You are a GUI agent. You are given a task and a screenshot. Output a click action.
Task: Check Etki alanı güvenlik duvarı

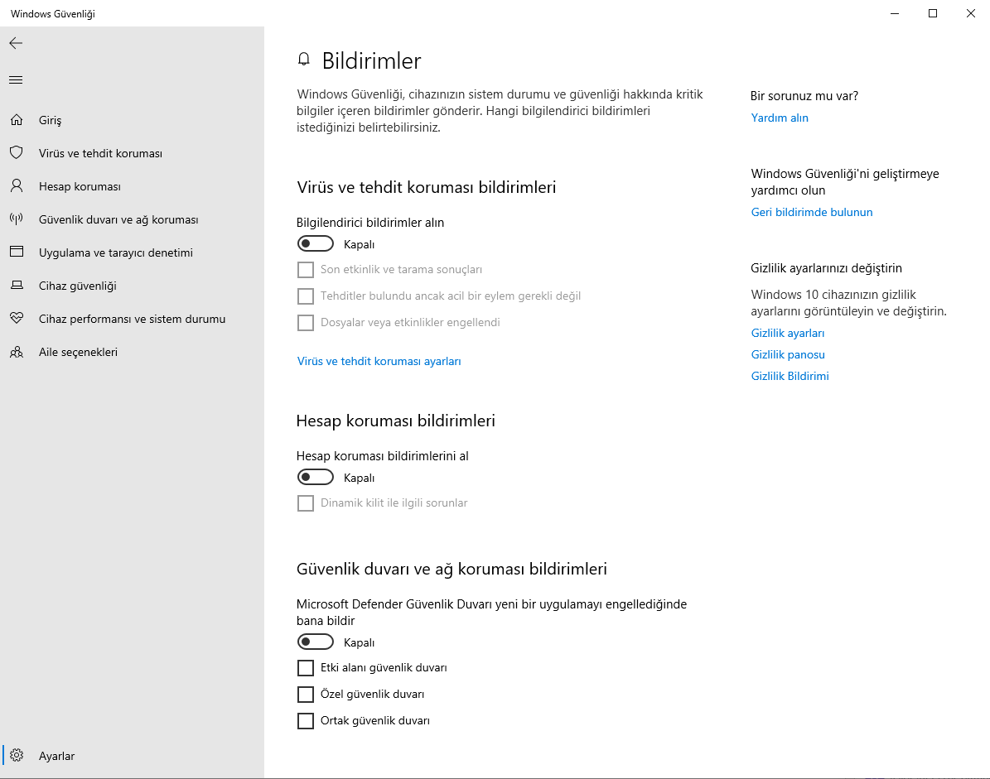[306, 668]
